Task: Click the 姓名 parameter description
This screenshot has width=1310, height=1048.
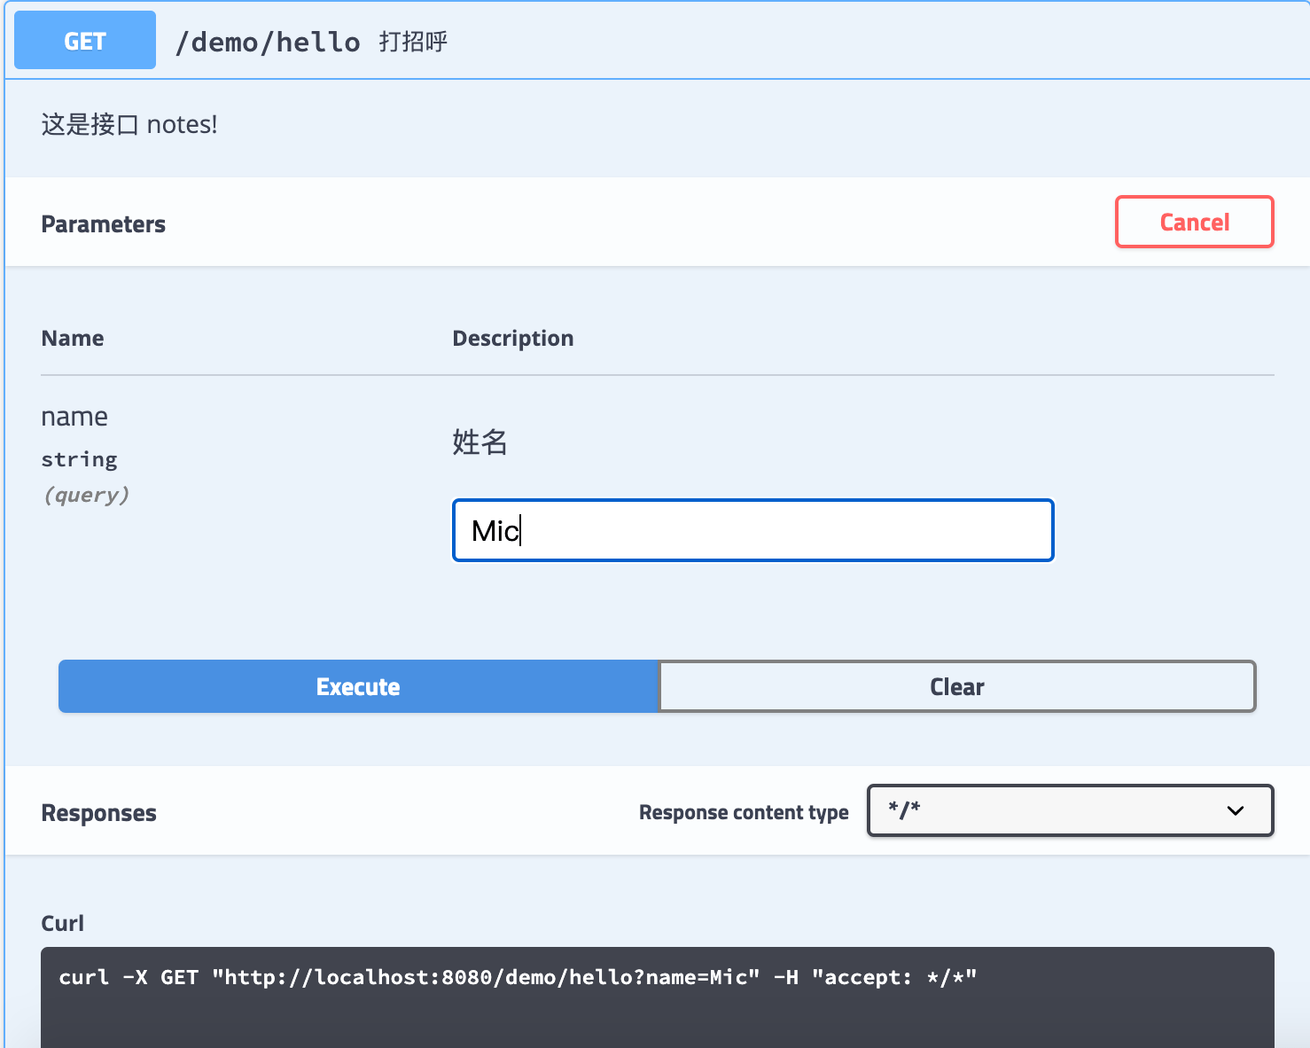Action: pos(480,442)
